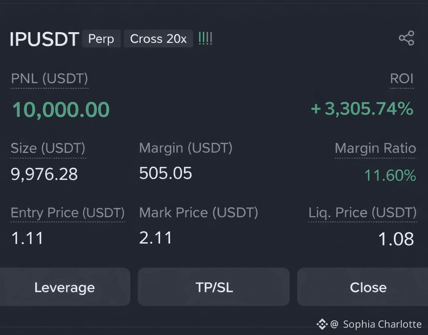Open the TP/SL settings button
The width and height of the screenshot is (428, 335).
pos(214,287)
